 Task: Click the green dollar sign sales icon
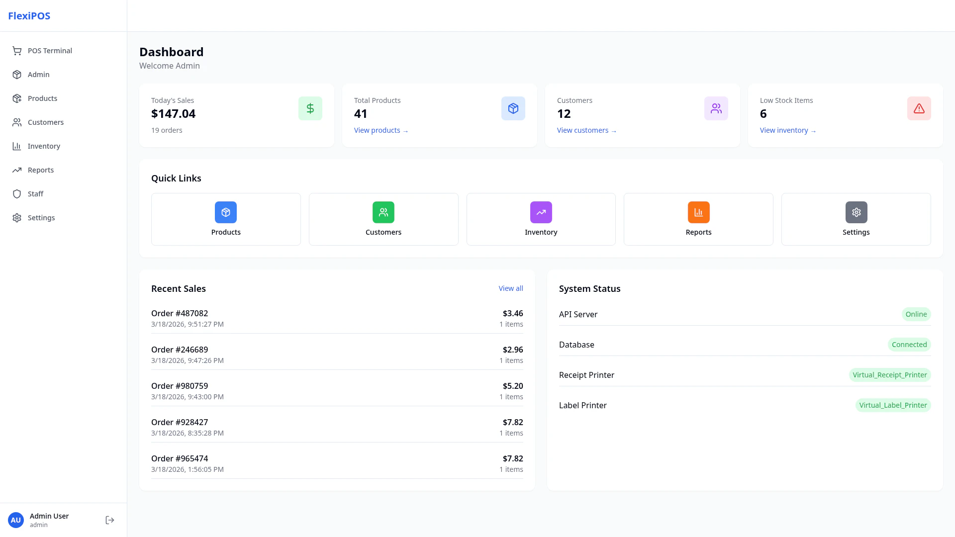coord(310,108)
